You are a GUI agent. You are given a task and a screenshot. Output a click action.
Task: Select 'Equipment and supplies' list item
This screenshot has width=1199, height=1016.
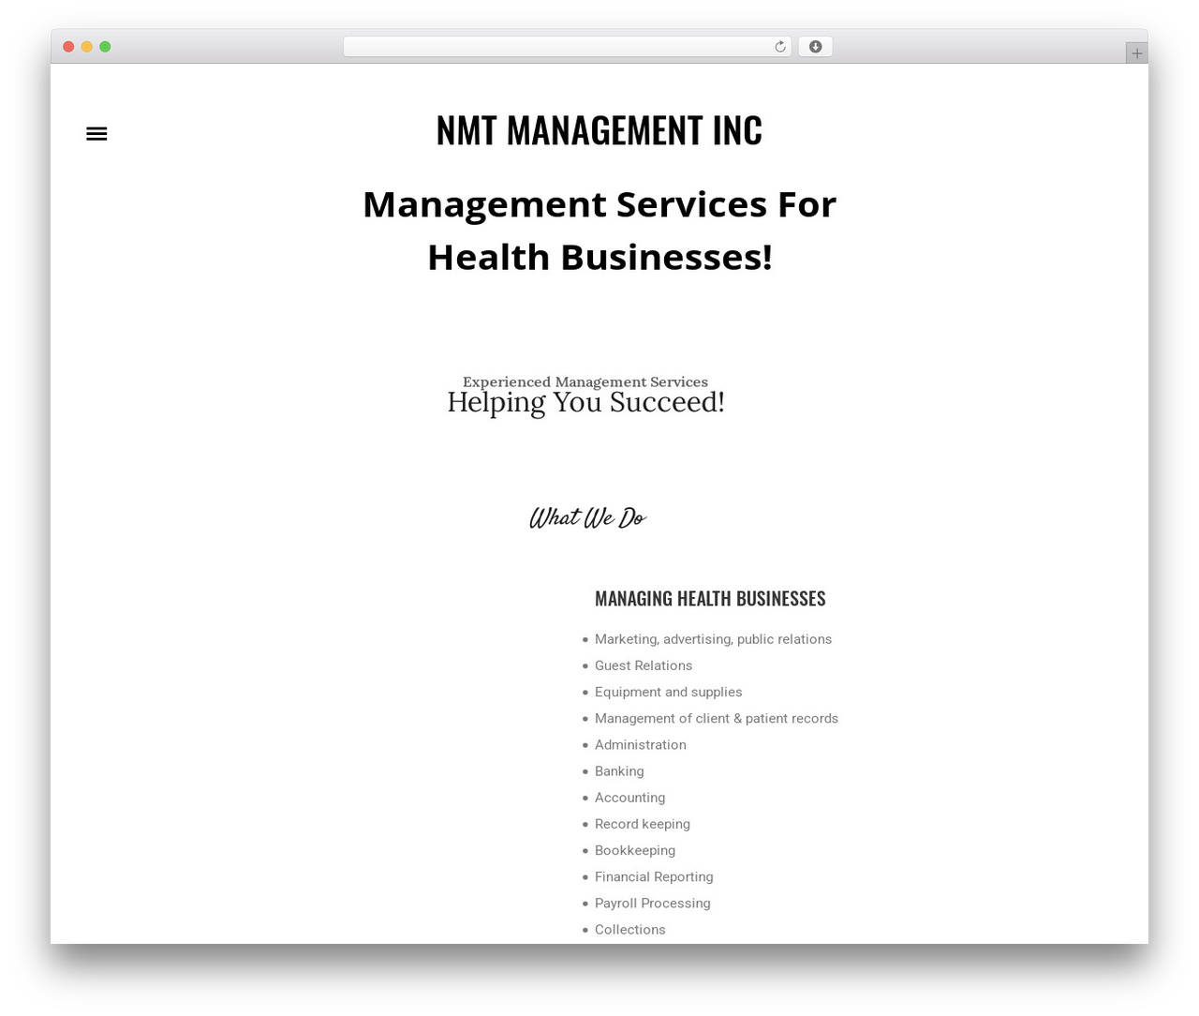pos(668,692)
